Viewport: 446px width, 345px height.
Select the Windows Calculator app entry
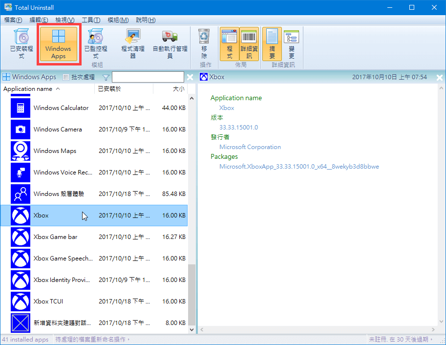tap(61, 108)
